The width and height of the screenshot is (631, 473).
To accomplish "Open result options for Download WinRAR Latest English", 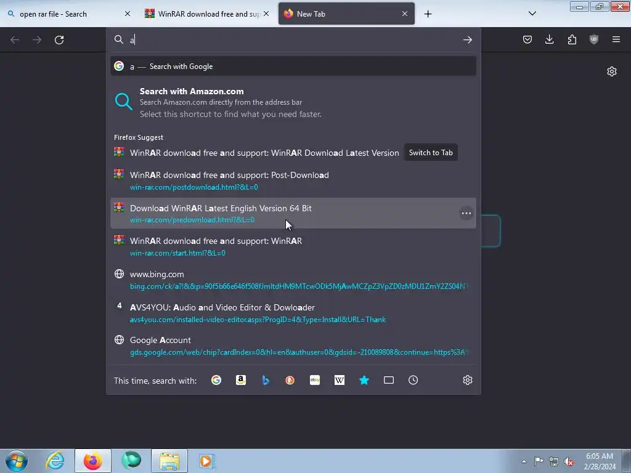I will click(466, 213).
